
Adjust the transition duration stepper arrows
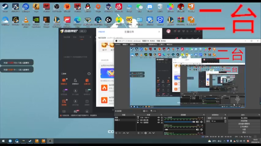point(225,121)
